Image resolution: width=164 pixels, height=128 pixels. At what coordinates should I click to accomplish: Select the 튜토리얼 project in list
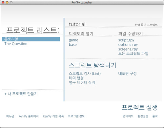click(x=31, y=39)
